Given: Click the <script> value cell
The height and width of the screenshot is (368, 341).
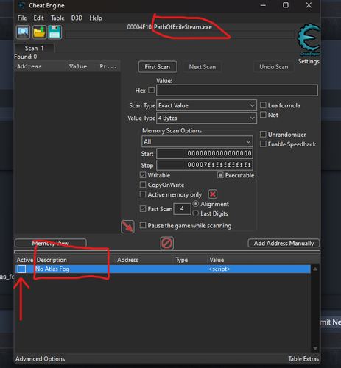Looking at the screenshot, I should point(219,269).
